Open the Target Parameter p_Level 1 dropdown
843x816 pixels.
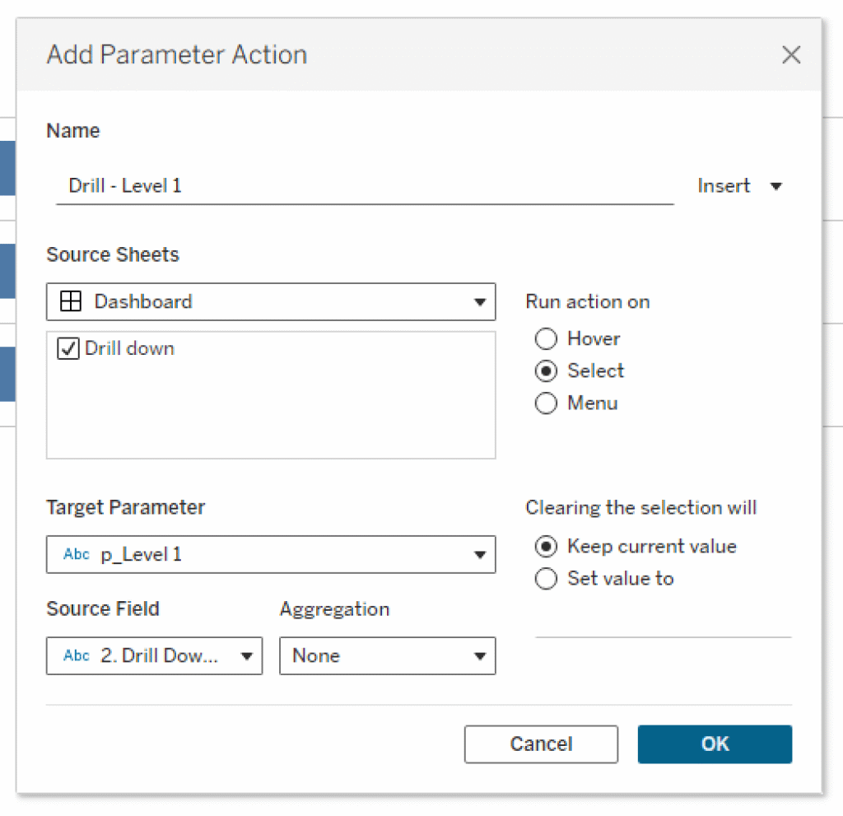tap(271, 555)
